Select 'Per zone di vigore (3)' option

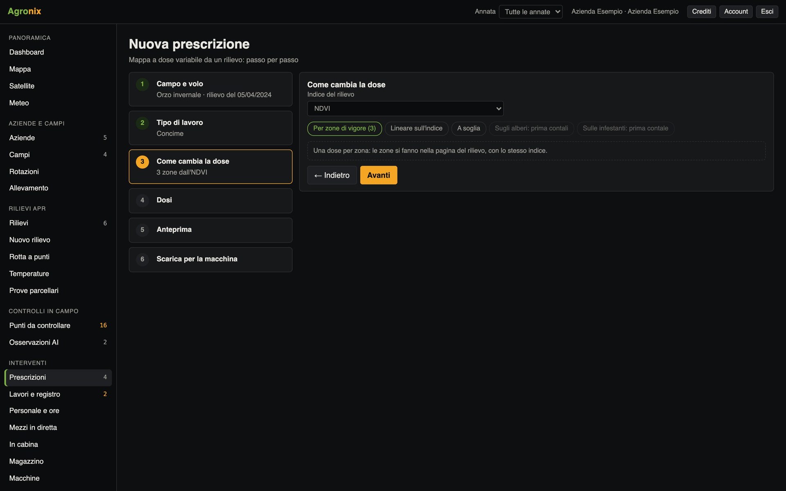point(344,128)
